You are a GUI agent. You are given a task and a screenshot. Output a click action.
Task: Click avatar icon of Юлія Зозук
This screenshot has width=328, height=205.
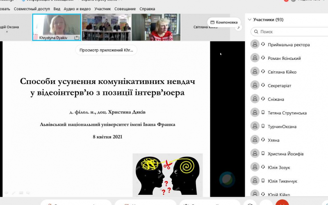click(x=255, y=167)
